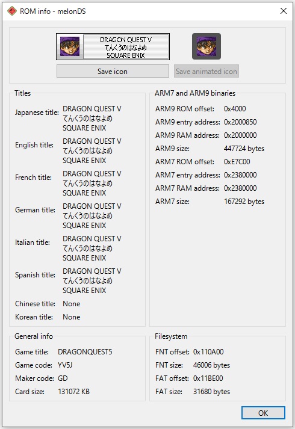
Task: Select the English title label
Action: pyautogui.click(x=34, y=145)
